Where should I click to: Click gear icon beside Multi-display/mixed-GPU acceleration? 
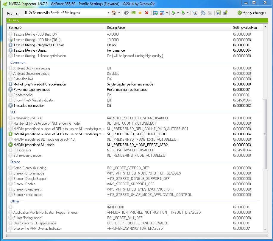pos(10,84)
